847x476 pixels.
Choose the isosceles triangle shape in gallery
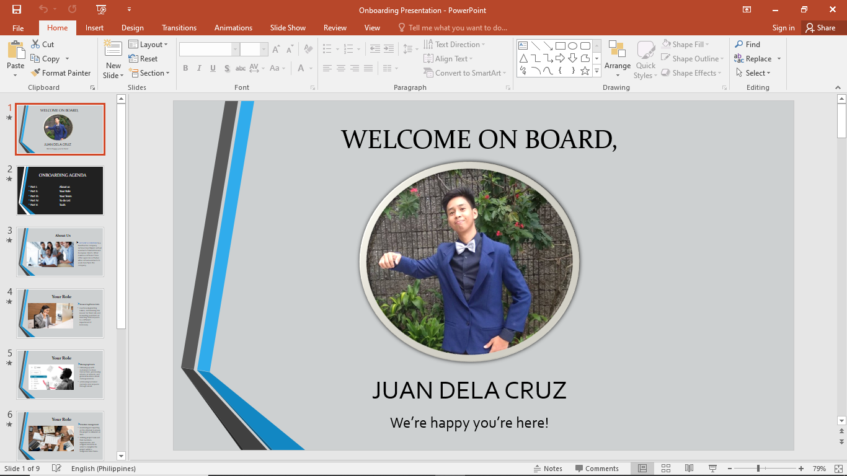(x=523, y=58)
